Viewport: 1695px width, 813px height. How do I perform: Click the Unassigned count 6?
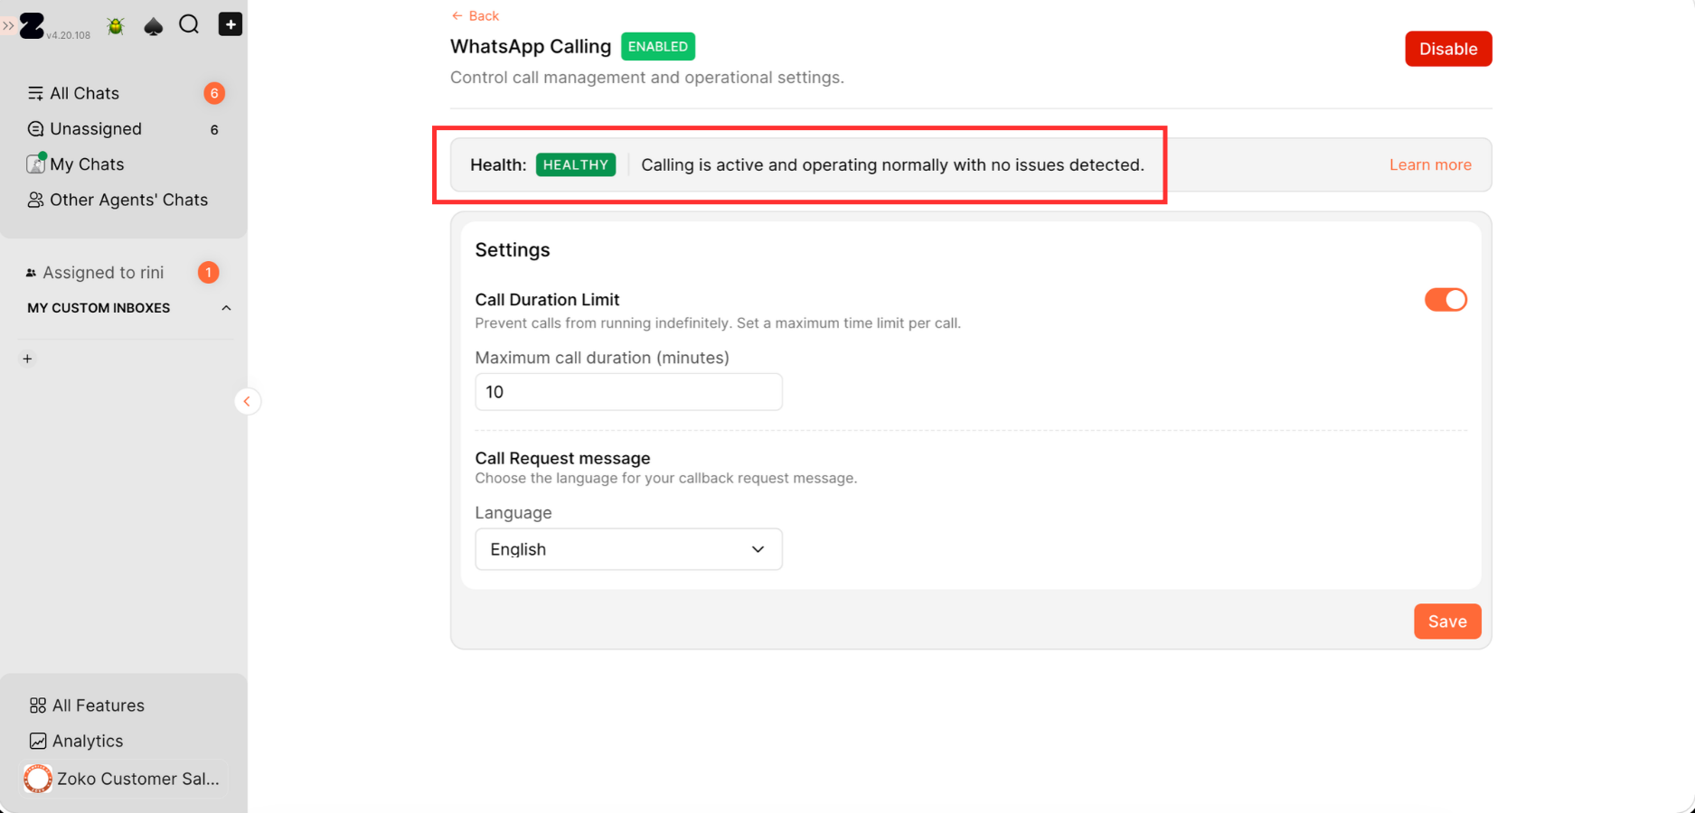(214, 129)
